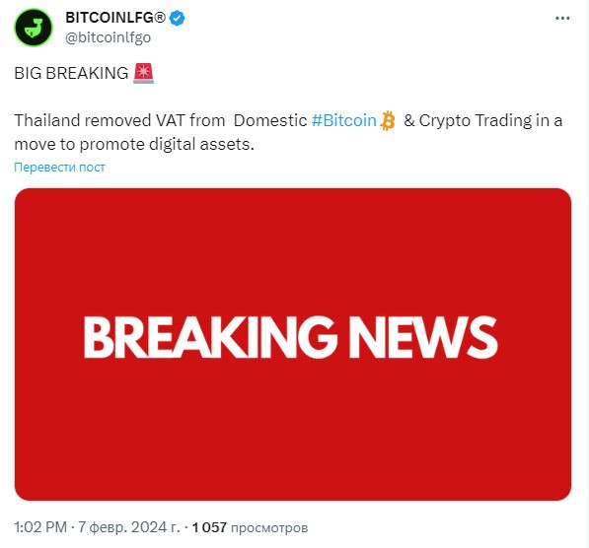This screenshot has height=548, width=589.
Task: Click the promote digital assets line
Action: coord(167,144)
